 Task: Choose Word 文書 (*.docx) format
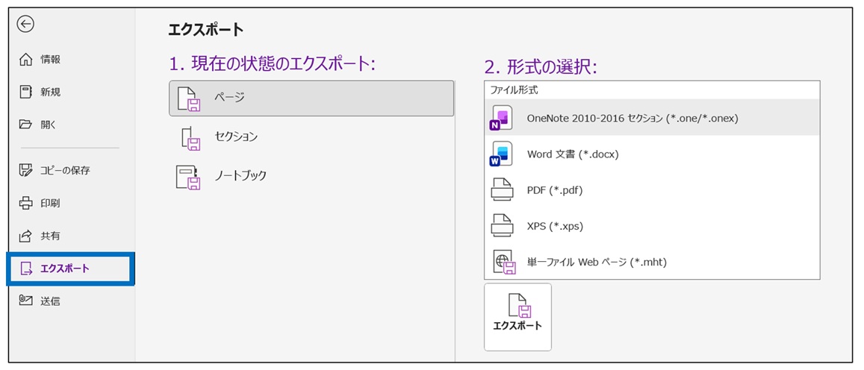(652, 154)
